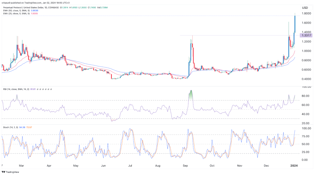Click the Stoch pane 100.00 axis label
Image resolution: width=315 pixels, height=175 pixels.
pos(306,129)
